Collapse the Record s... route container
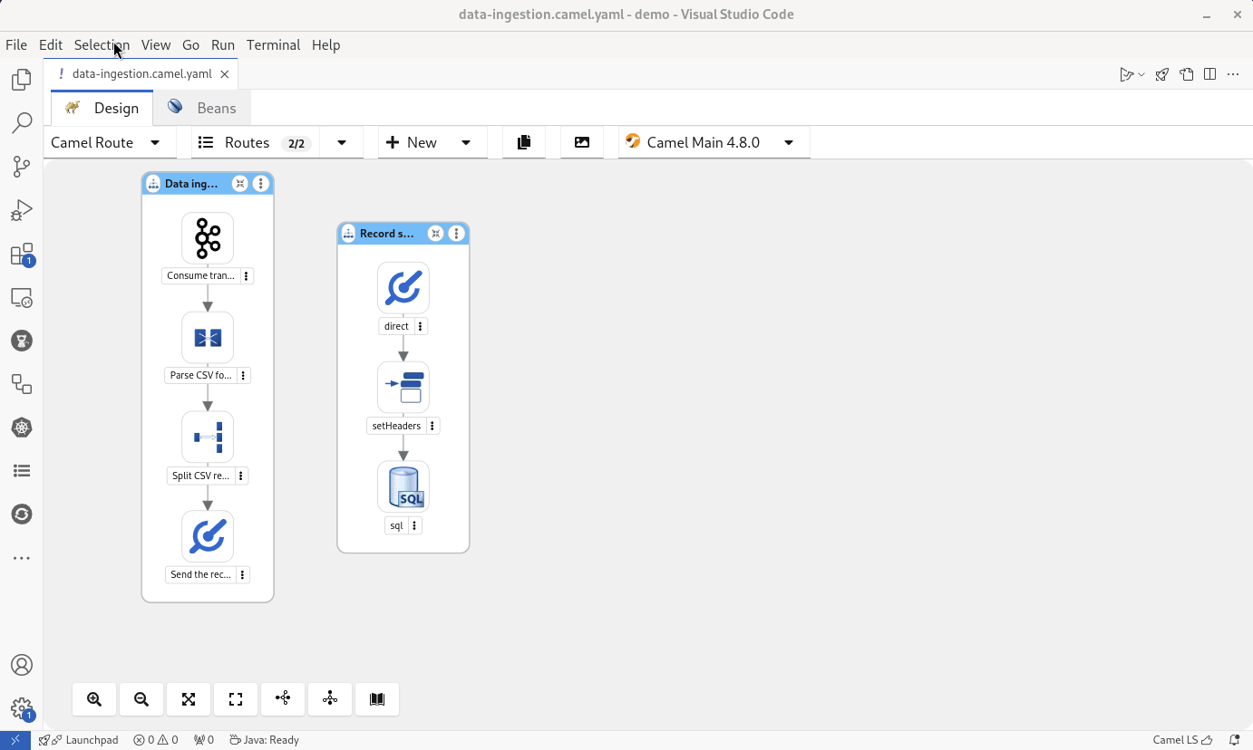Image resolution: width=1253 pixels, height=750 pixels. pos(435,233)
